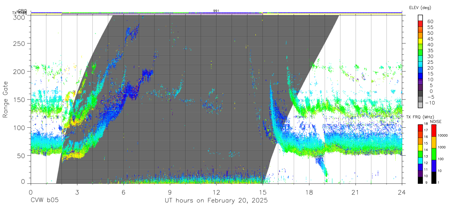Click green 13-14 swatch in TX FRQ bar
The height and width of the screenshot is (208, 452).
(x=420, y=154)
